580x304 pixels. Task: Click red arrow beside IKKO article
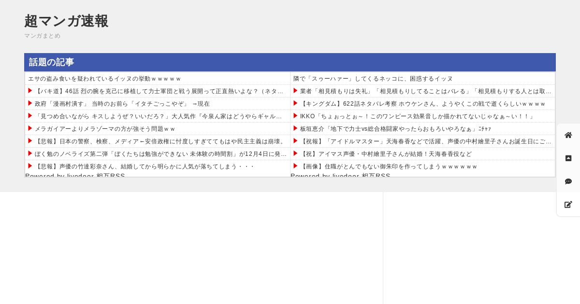point(295,116)
